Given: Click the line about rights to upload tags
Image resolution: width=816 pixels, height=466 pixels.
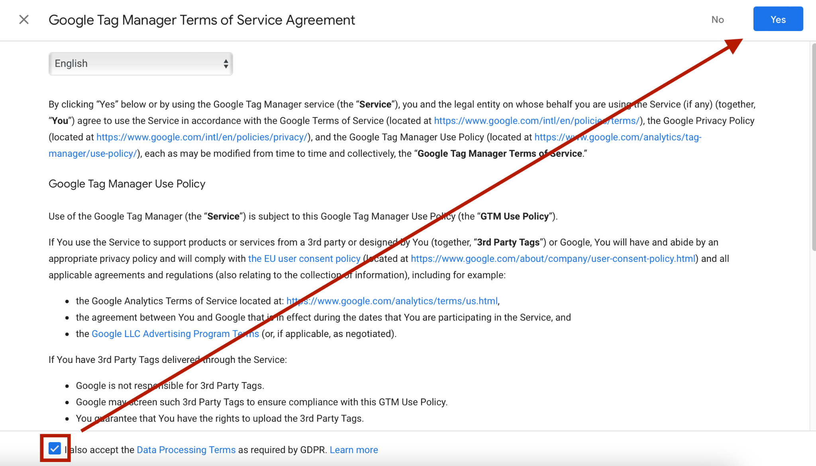Looking at the screenshot, I should 220,418.
